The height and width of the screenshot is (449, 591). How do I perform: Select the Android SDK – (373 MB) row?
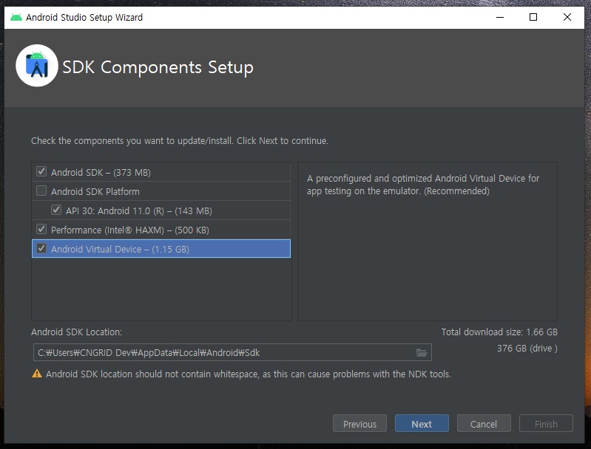[161, 172]
